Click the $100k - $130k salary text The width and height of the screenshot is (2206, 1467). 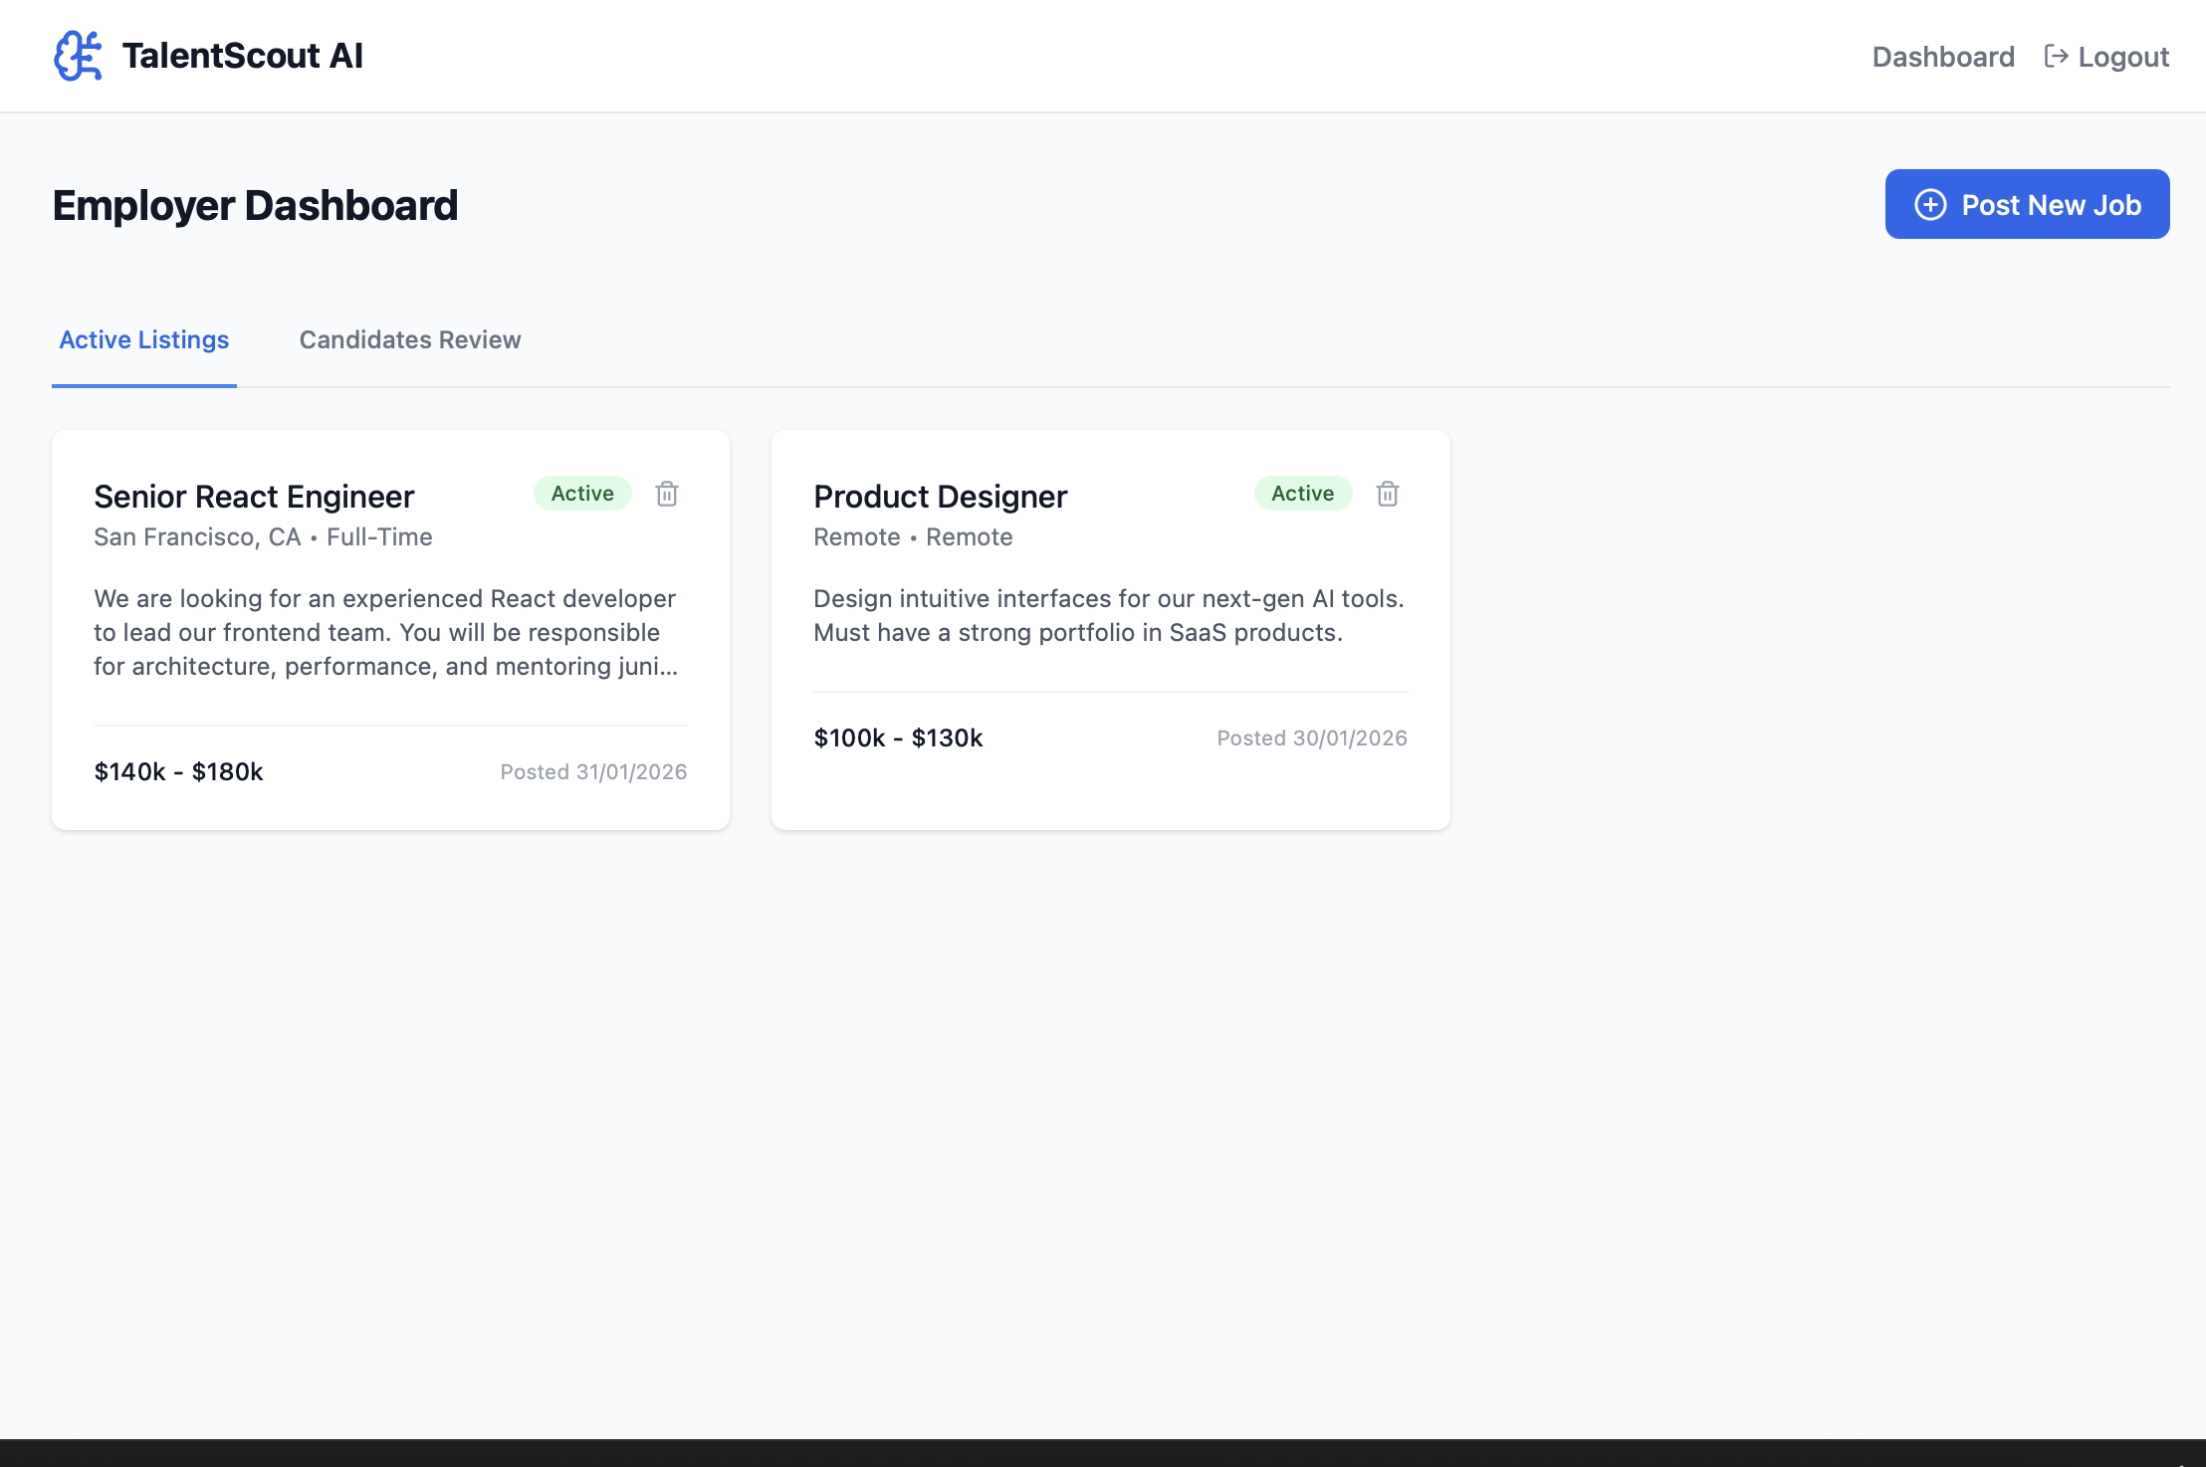pos(898,738)
